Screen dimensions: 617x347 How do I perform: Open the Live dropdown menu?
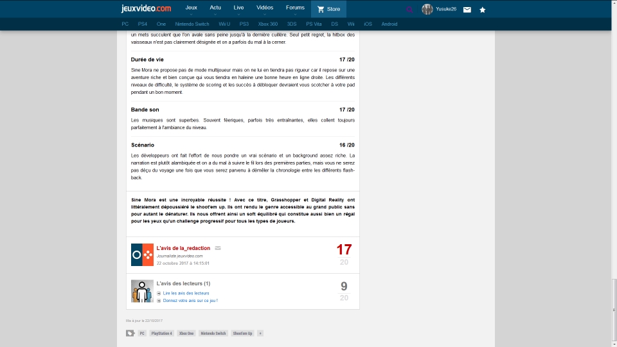(x=238, y=8)
